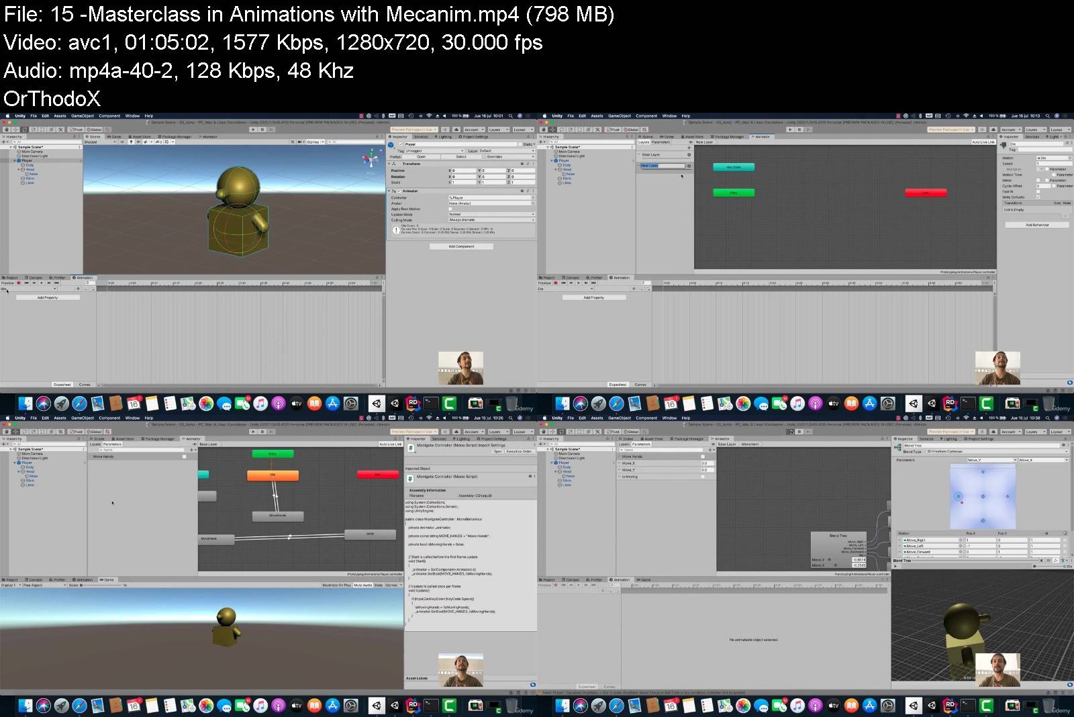Play the animation clip in top-left frame
1074x717 pixels.
42,283
